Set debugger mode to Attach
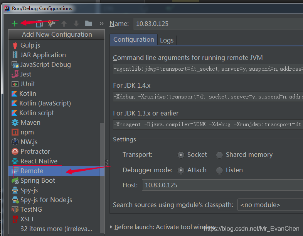 pos(181,170)
